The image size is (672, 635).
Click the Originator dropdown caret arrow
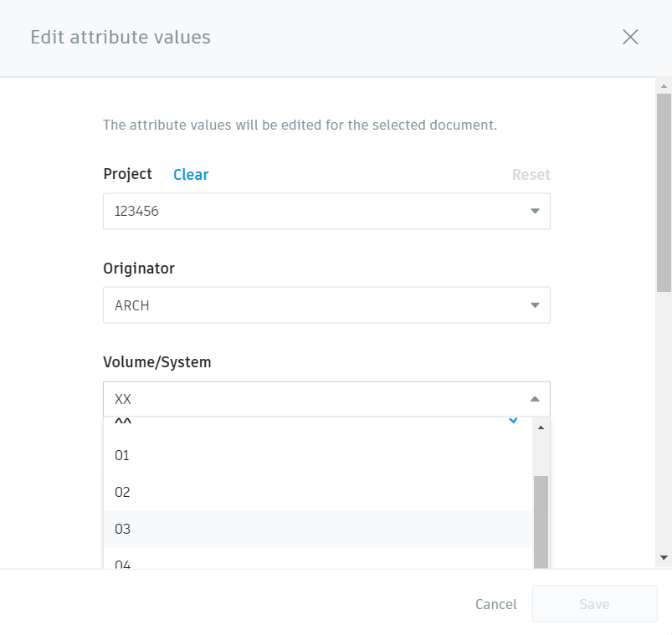(x=535, y=305)
